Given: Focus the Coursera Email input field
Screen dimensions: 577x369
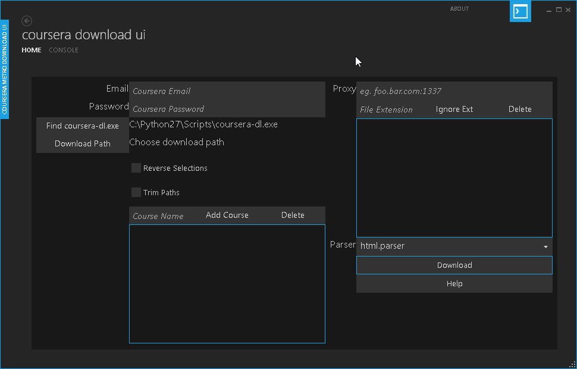Looking at the screenshot, I should [x=227, y=91].
